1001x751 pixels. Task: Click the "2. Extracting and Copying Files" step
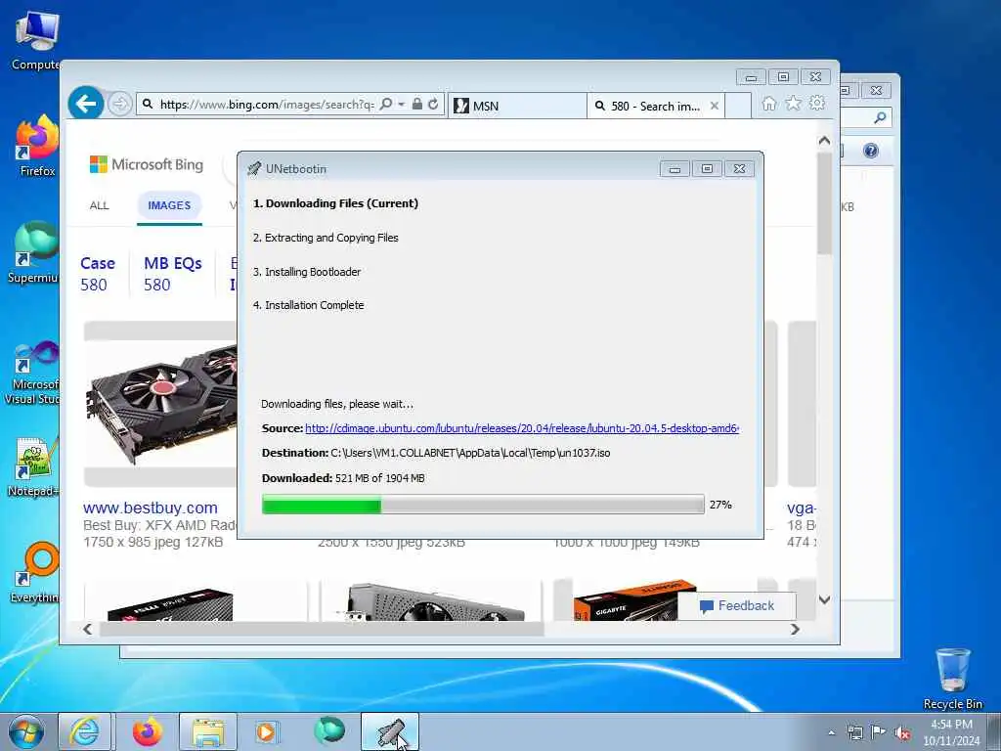(x=326, y=238)
